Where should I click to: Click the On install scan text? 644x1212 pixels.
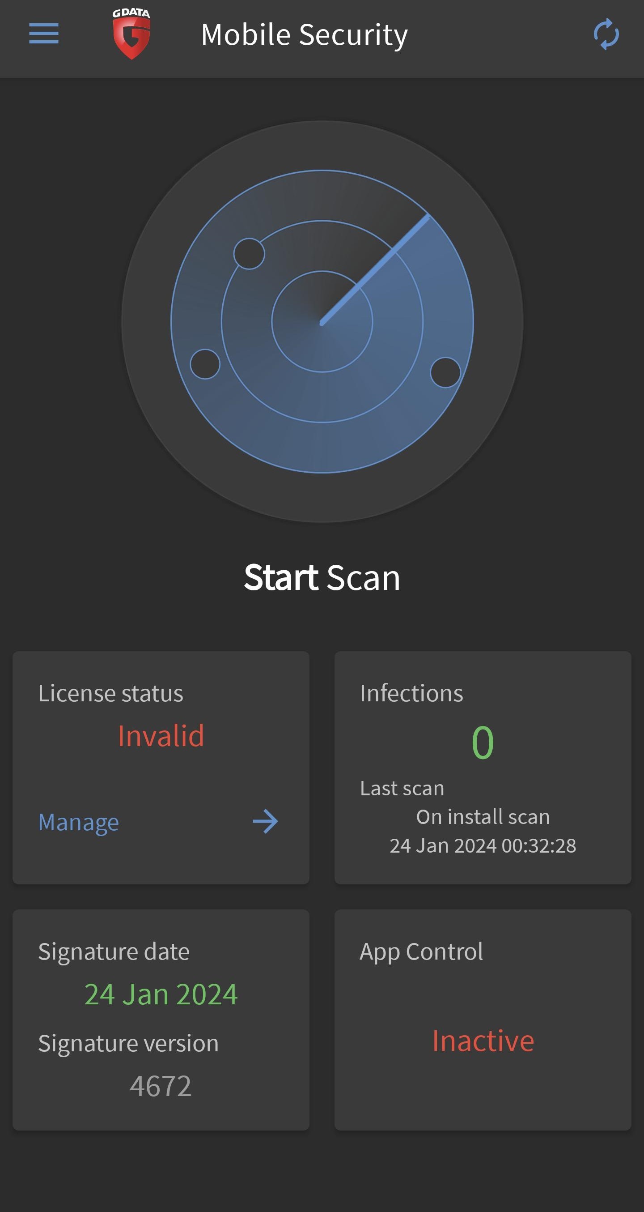(483, 817)
